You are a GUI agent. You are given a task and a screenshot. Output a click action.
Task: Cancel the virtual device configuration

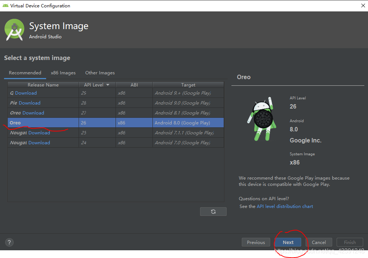click(320, 242)
